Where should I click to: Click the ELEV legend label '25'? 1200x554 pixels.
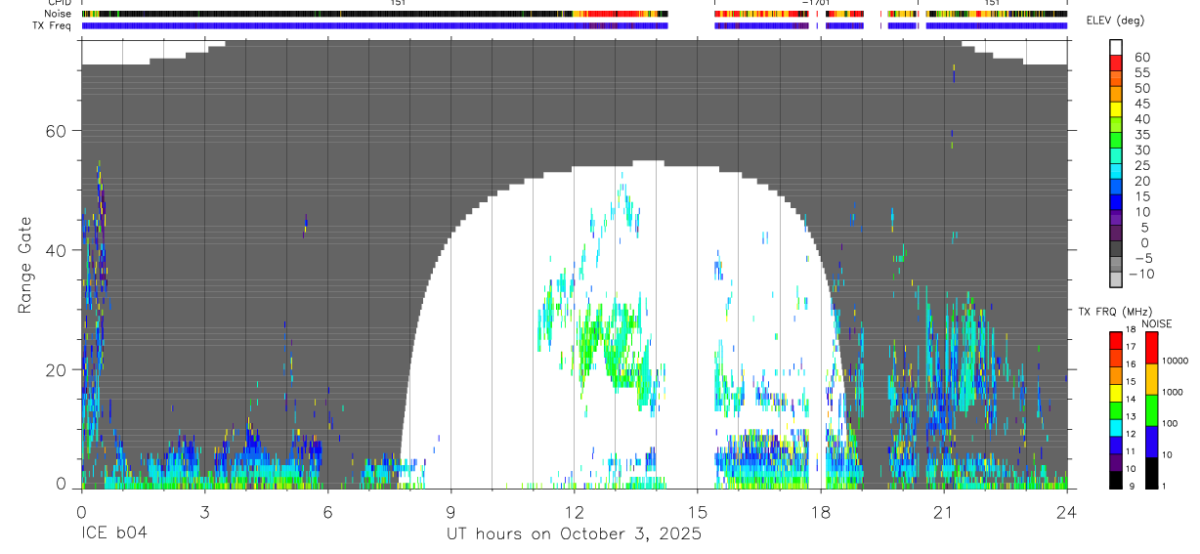pos(1141,165)
